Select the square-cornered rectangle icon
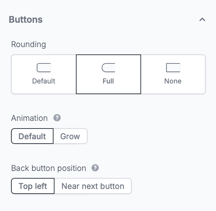 173,67
